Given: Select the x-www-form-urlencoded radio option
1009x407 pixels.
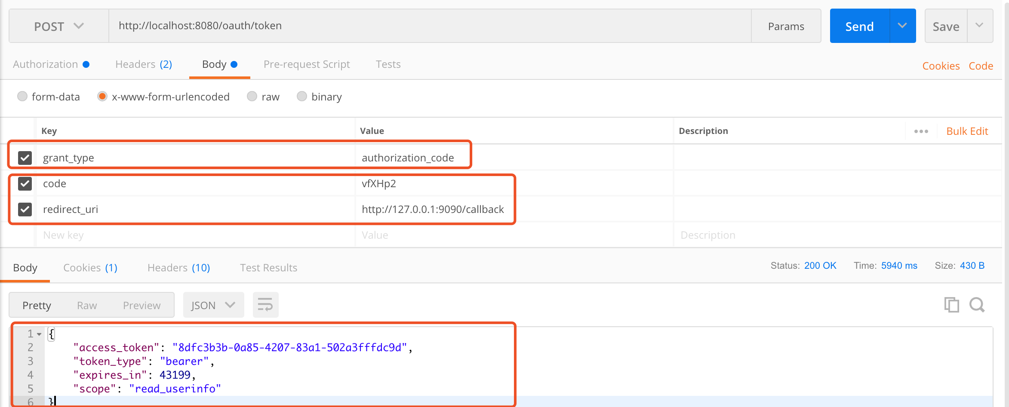Looking at the screenshot, I should (102, 96).
